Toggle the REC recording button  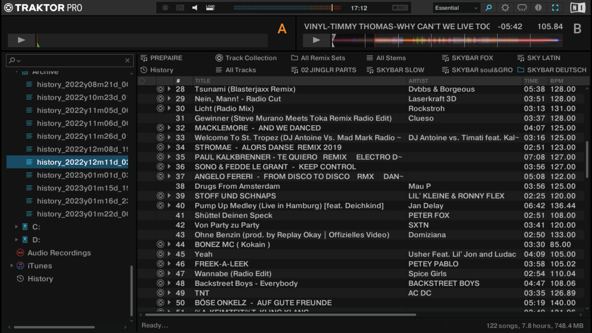click(400, 8)
